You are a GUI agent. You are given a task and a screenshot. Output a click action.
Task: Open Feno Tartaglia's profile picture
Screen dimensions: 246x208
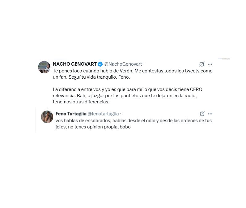47,117
